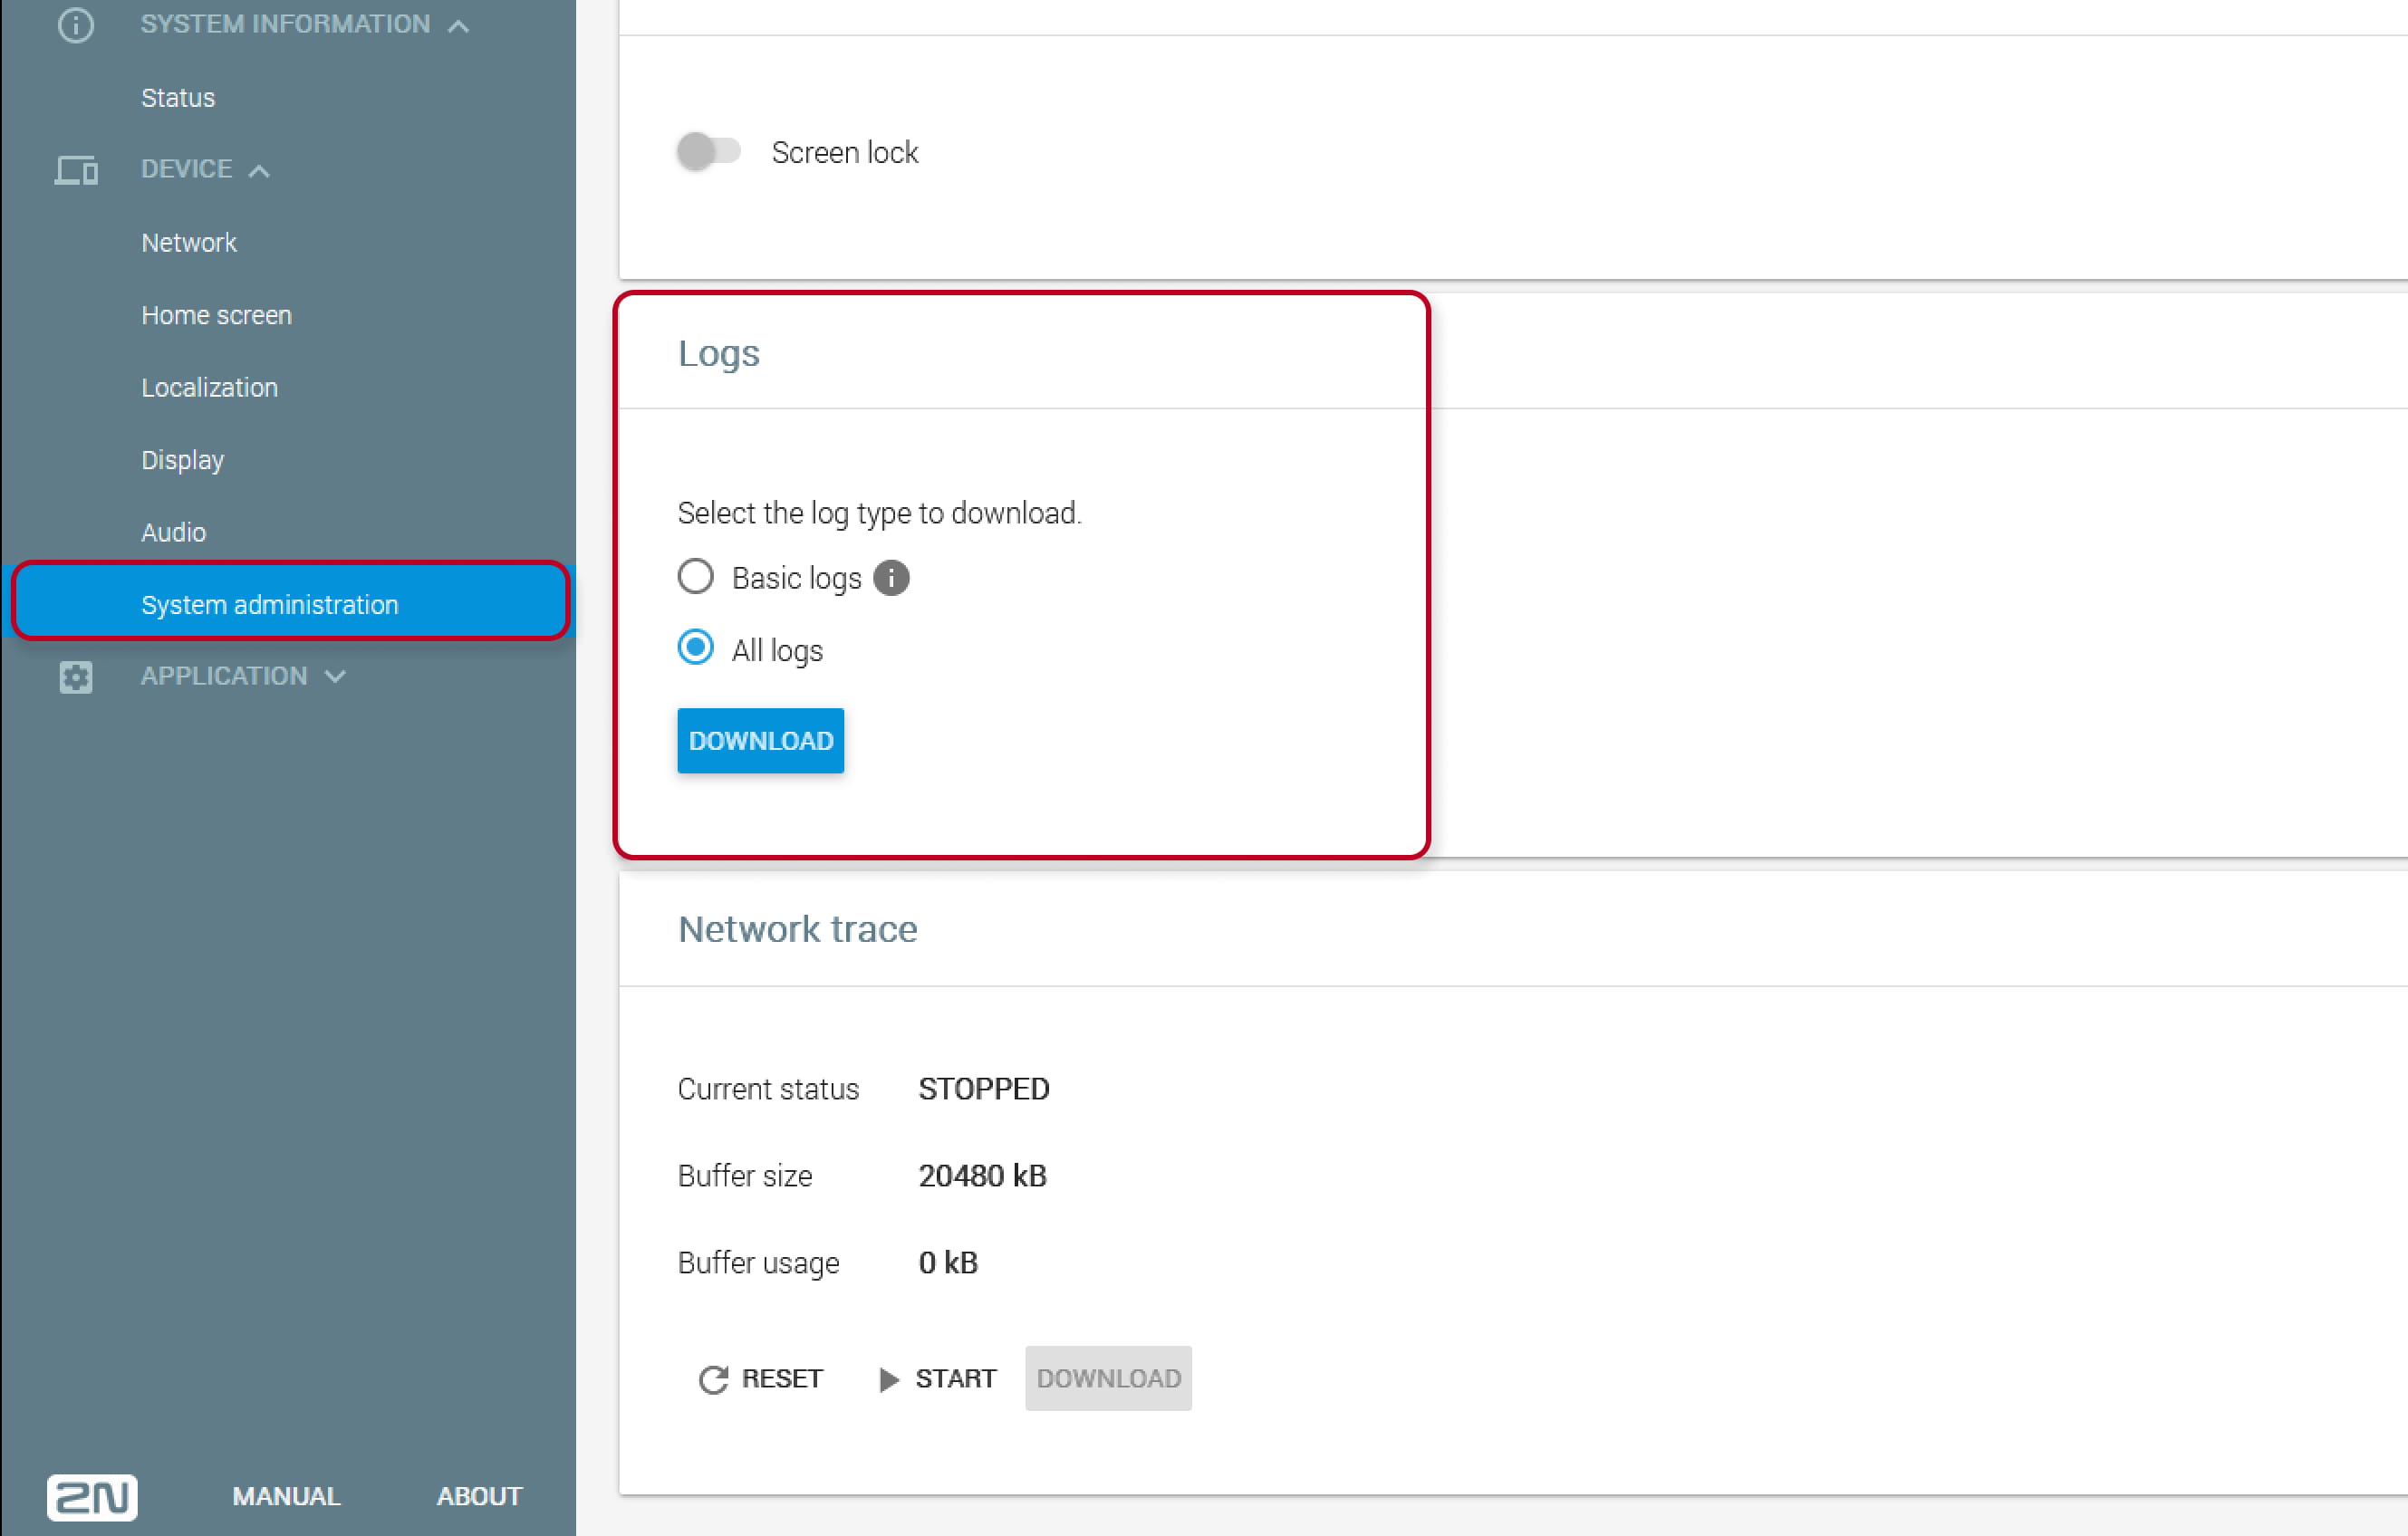Click the Application section gear icon
The width and height of the screenshot is (2408, 1536).
76,677
